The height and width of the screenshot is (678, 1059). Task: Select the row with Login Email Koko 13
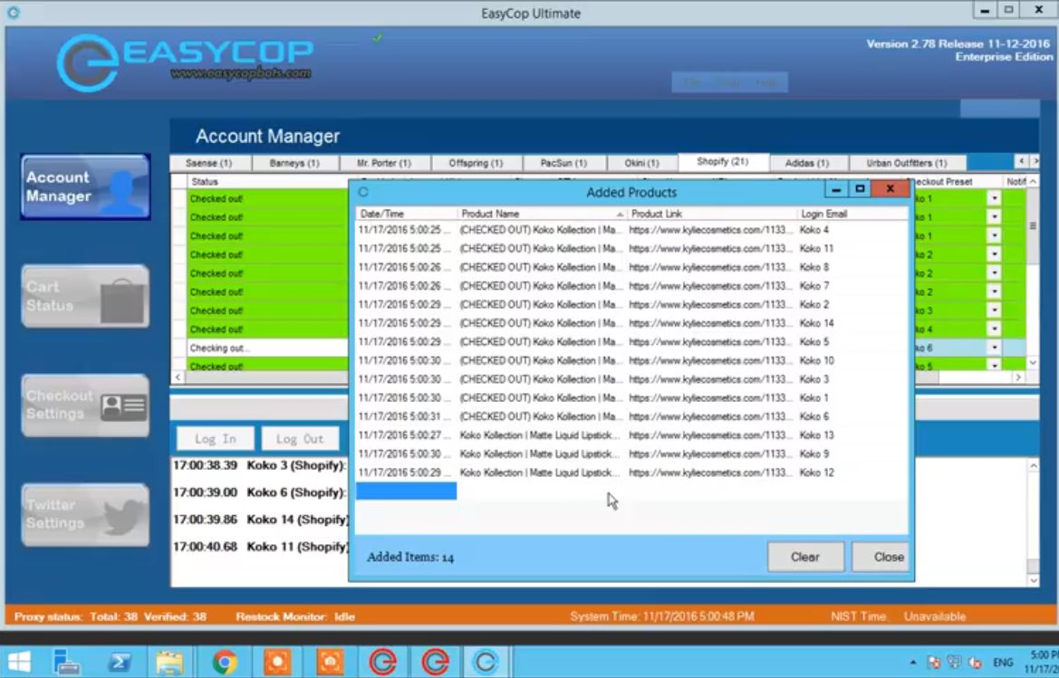(632, 435)
